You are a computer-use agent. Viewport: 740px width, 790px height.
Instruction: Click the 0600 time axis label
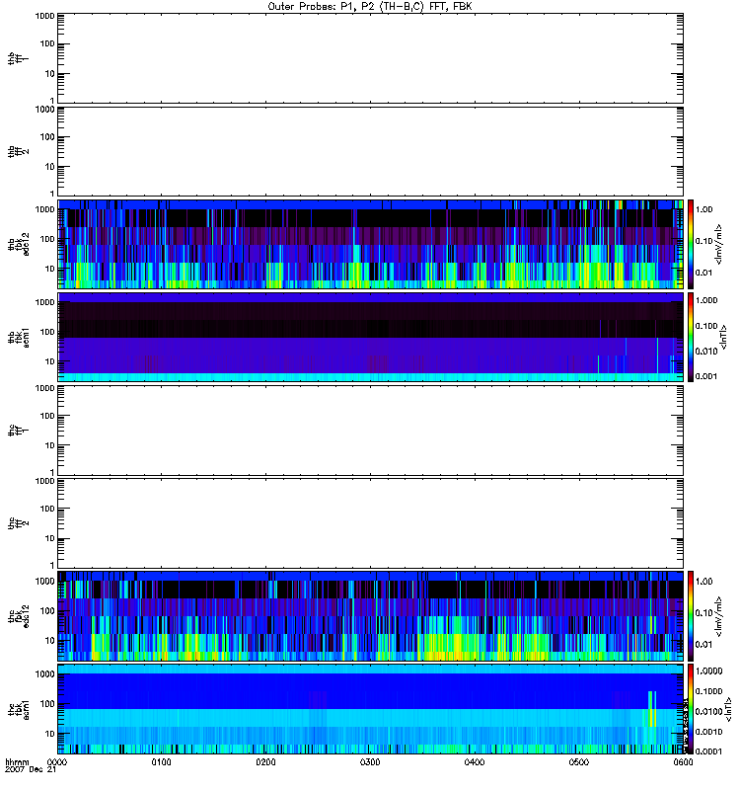682,762
